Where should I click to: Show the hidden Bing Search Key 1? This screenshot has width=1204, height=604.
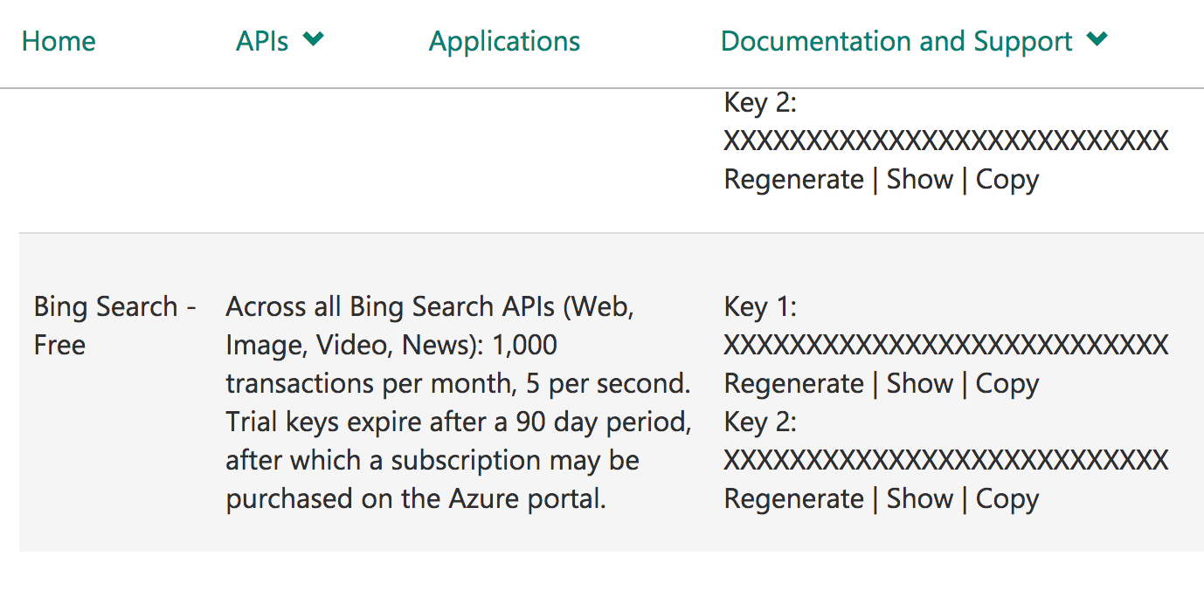pos(919,384)
